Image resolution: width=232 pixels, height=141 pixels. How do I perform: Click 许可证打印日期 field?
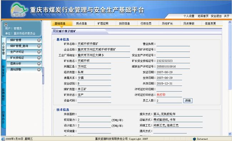pos(169,89)
